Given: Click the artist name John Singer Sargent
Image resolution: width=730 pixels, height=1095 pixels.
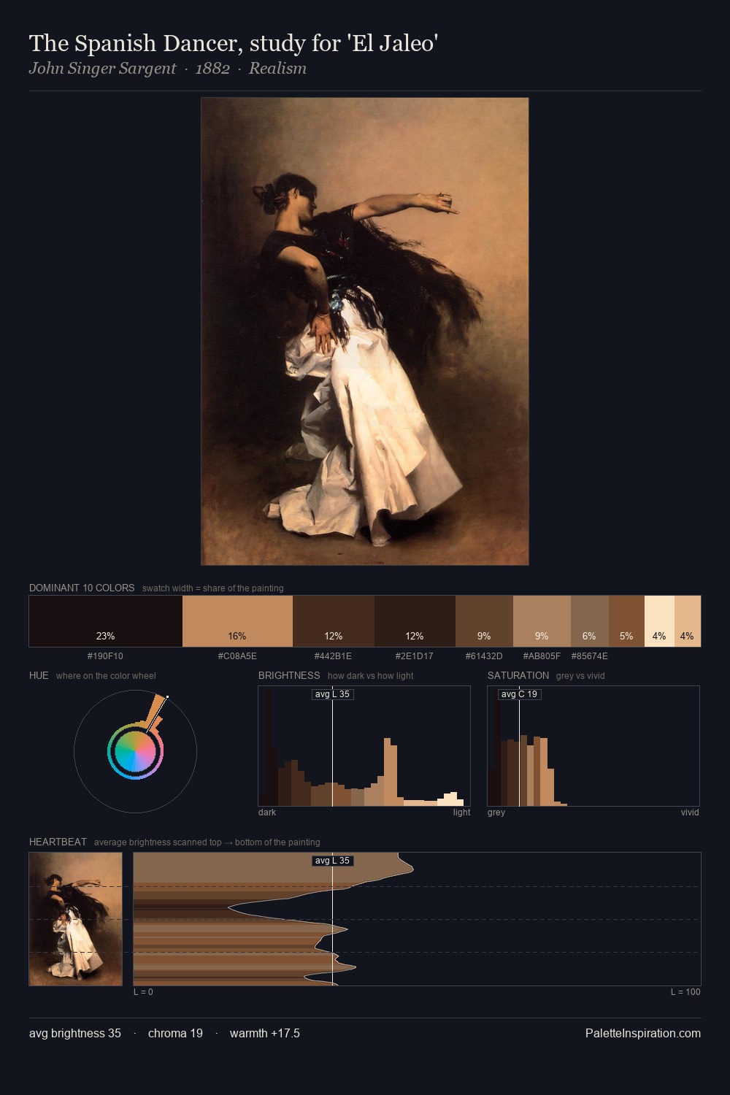Looking at the screenshot, I should point(102,69).
